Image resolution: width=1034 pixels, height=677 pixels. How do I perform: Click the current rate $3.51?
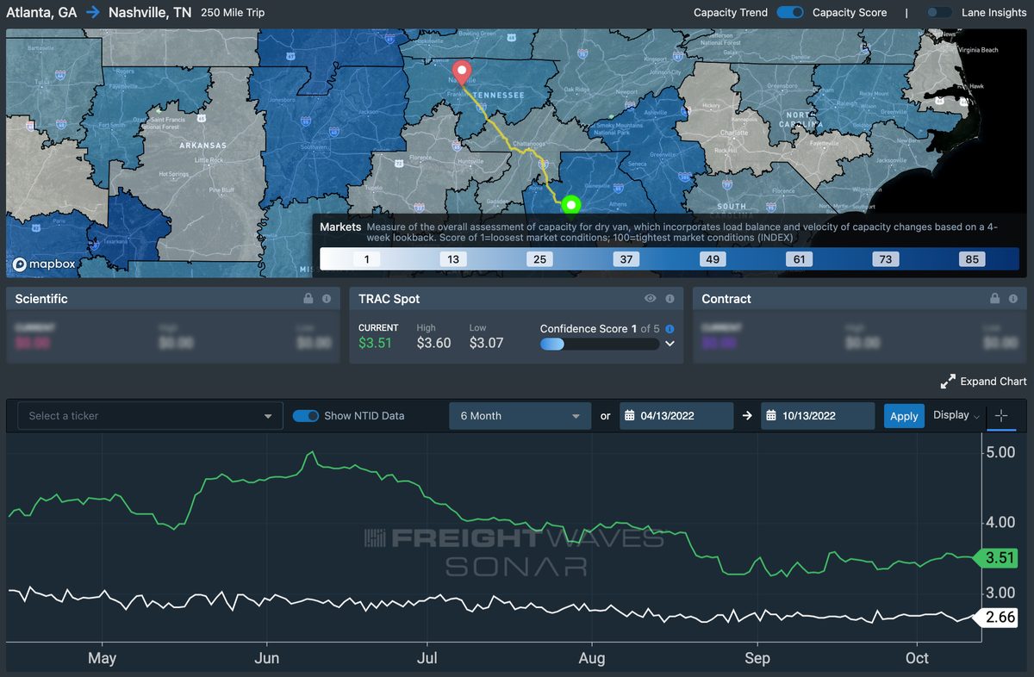pos(375,343)
